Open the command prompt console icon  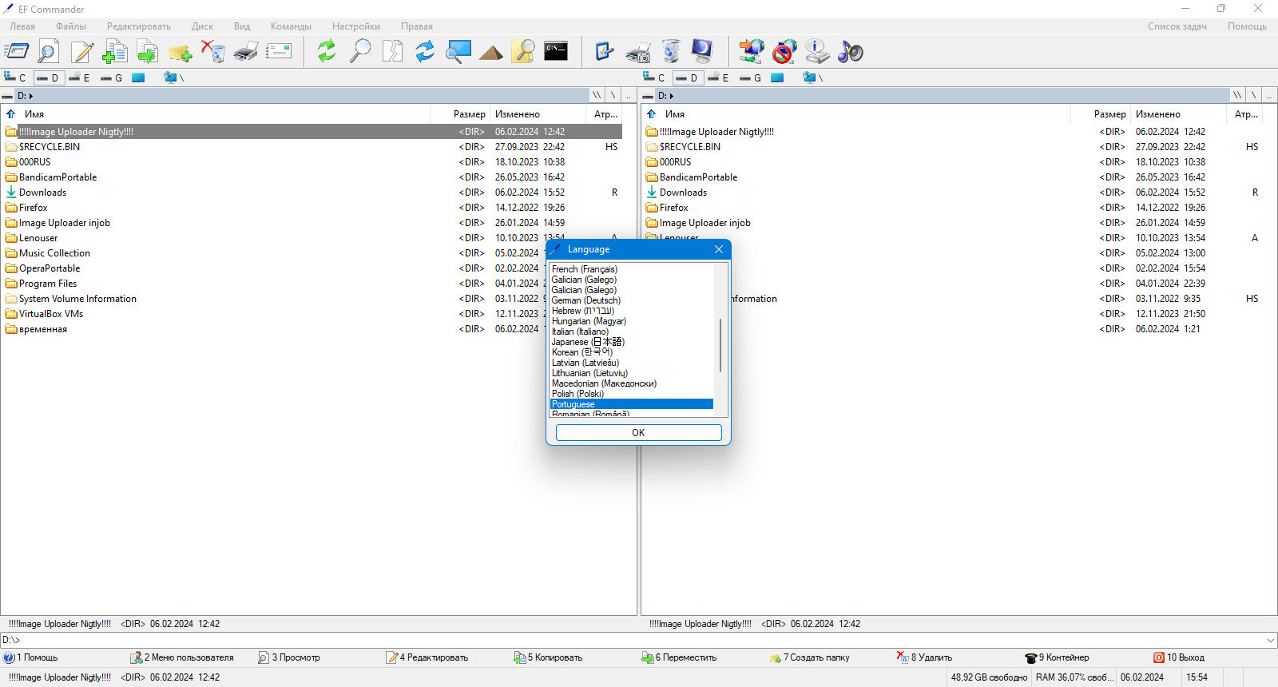pyautogui.click(x=556, y=51)
